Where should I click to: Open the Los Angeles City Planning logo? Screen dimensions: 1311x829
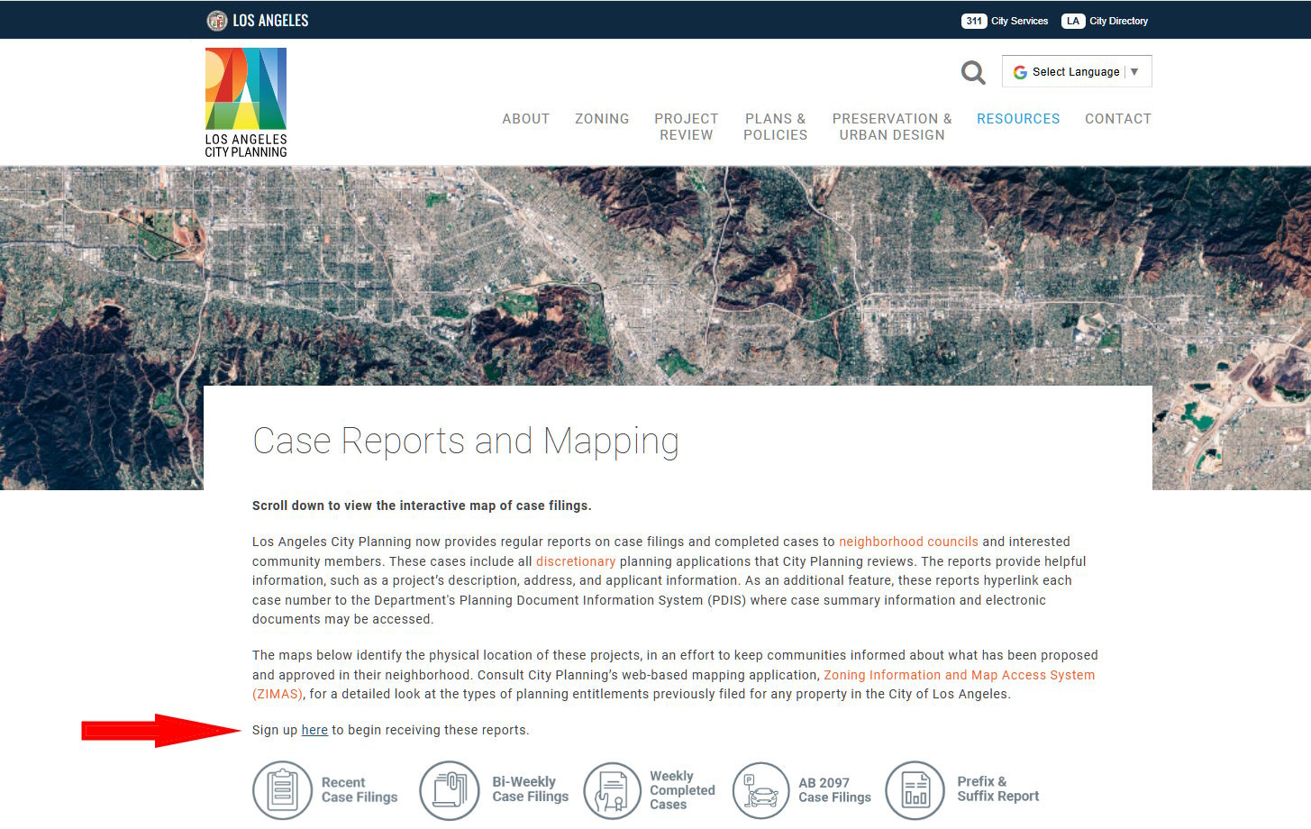[x=246, y=103]
